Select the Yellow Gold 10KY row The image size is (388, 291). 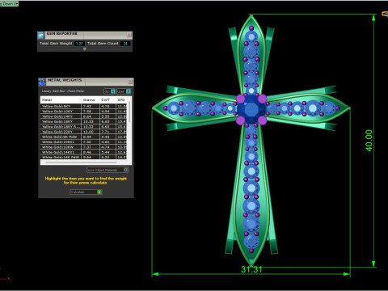83,112
